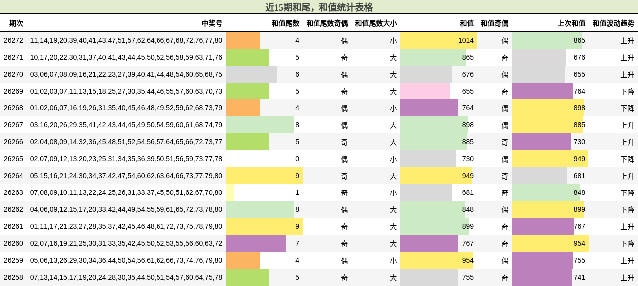Select 和值 value 949 in row 26264

point(439,176)
